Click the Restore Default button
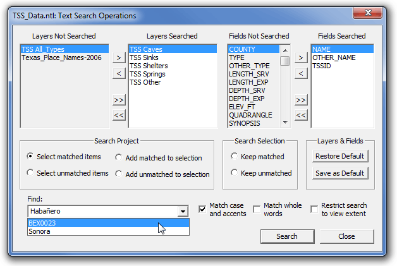This screenshot has width=397, height=266. tap(340, 156)
